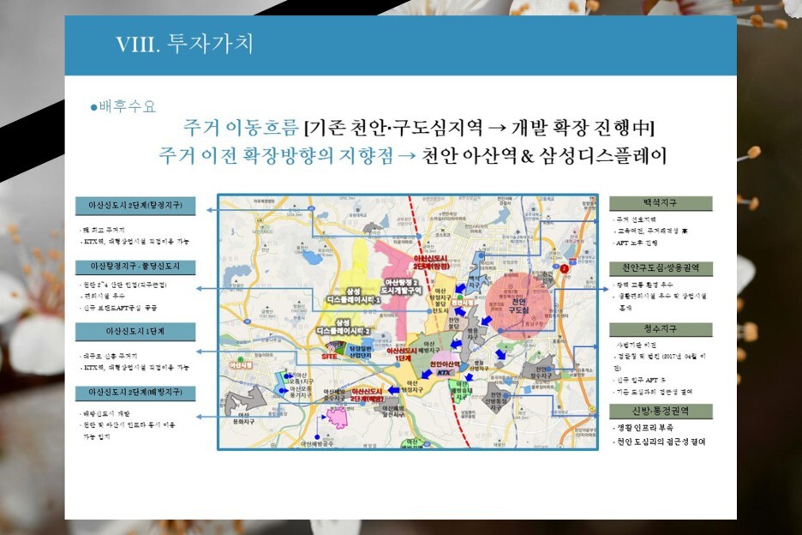Click the green "아산 배방지구" map label
Viewport: 802px width, 535px height.
pos(429,347)
